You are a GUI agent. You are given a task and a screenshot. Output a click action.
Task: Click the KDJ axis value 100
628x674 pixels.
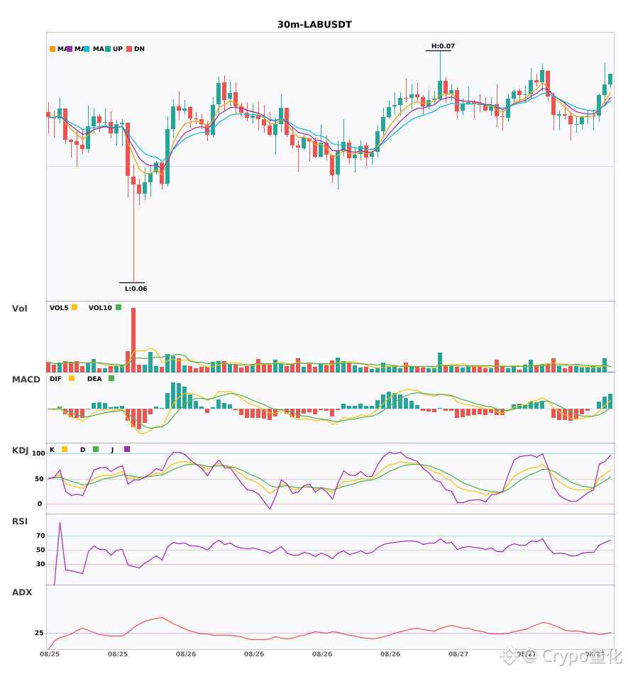38,453
